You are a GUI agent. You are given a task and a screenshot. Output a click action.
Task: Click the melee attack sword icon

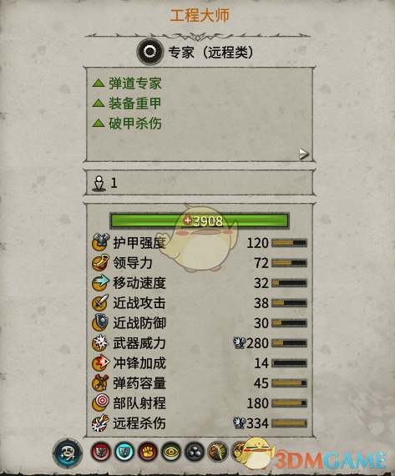101,302
